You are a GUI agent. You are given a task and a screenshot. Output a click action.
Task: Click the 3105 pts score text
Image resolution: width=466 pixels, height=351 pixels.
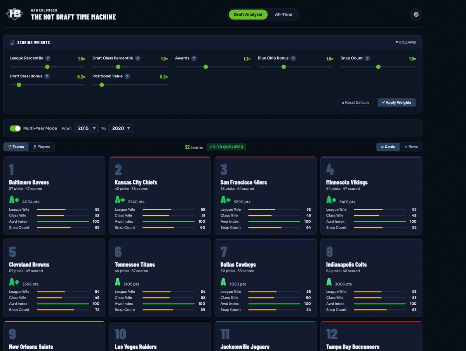tap(131, 284)
